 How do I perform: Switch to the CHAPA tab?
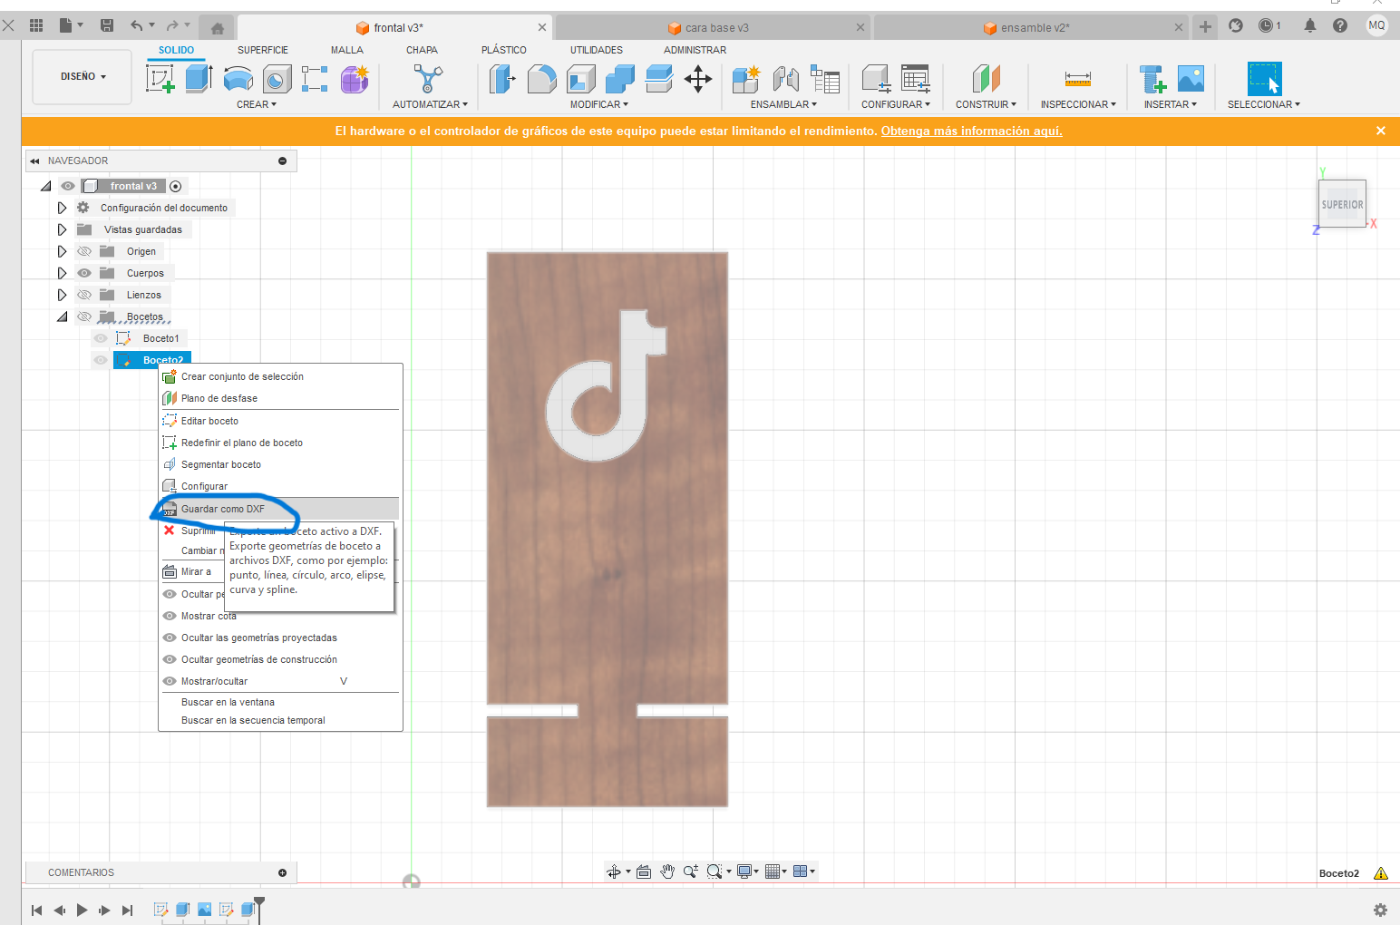[422, 50]
